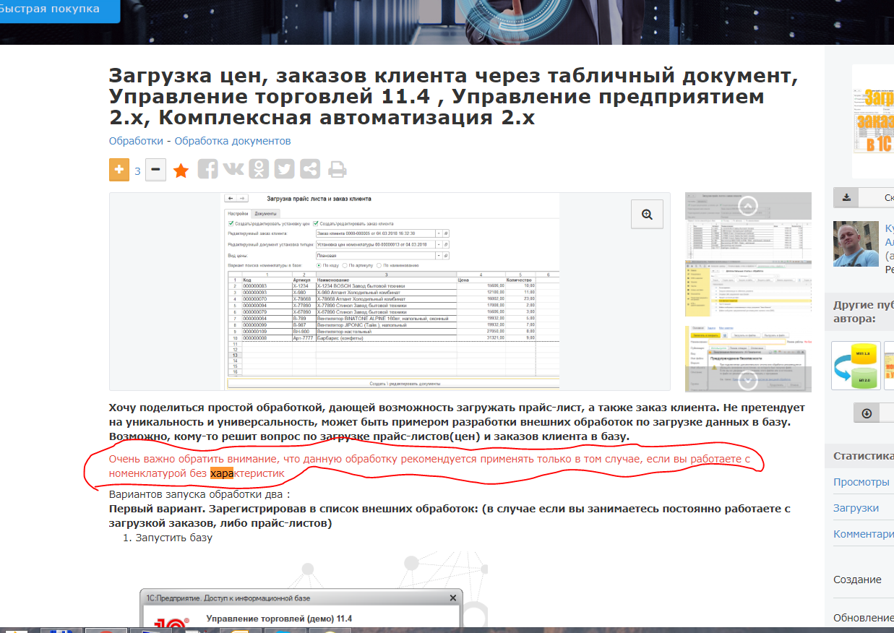Click the Создание label in the sidebar
Viewport: 894px width, 633px height.
point(858,580)
